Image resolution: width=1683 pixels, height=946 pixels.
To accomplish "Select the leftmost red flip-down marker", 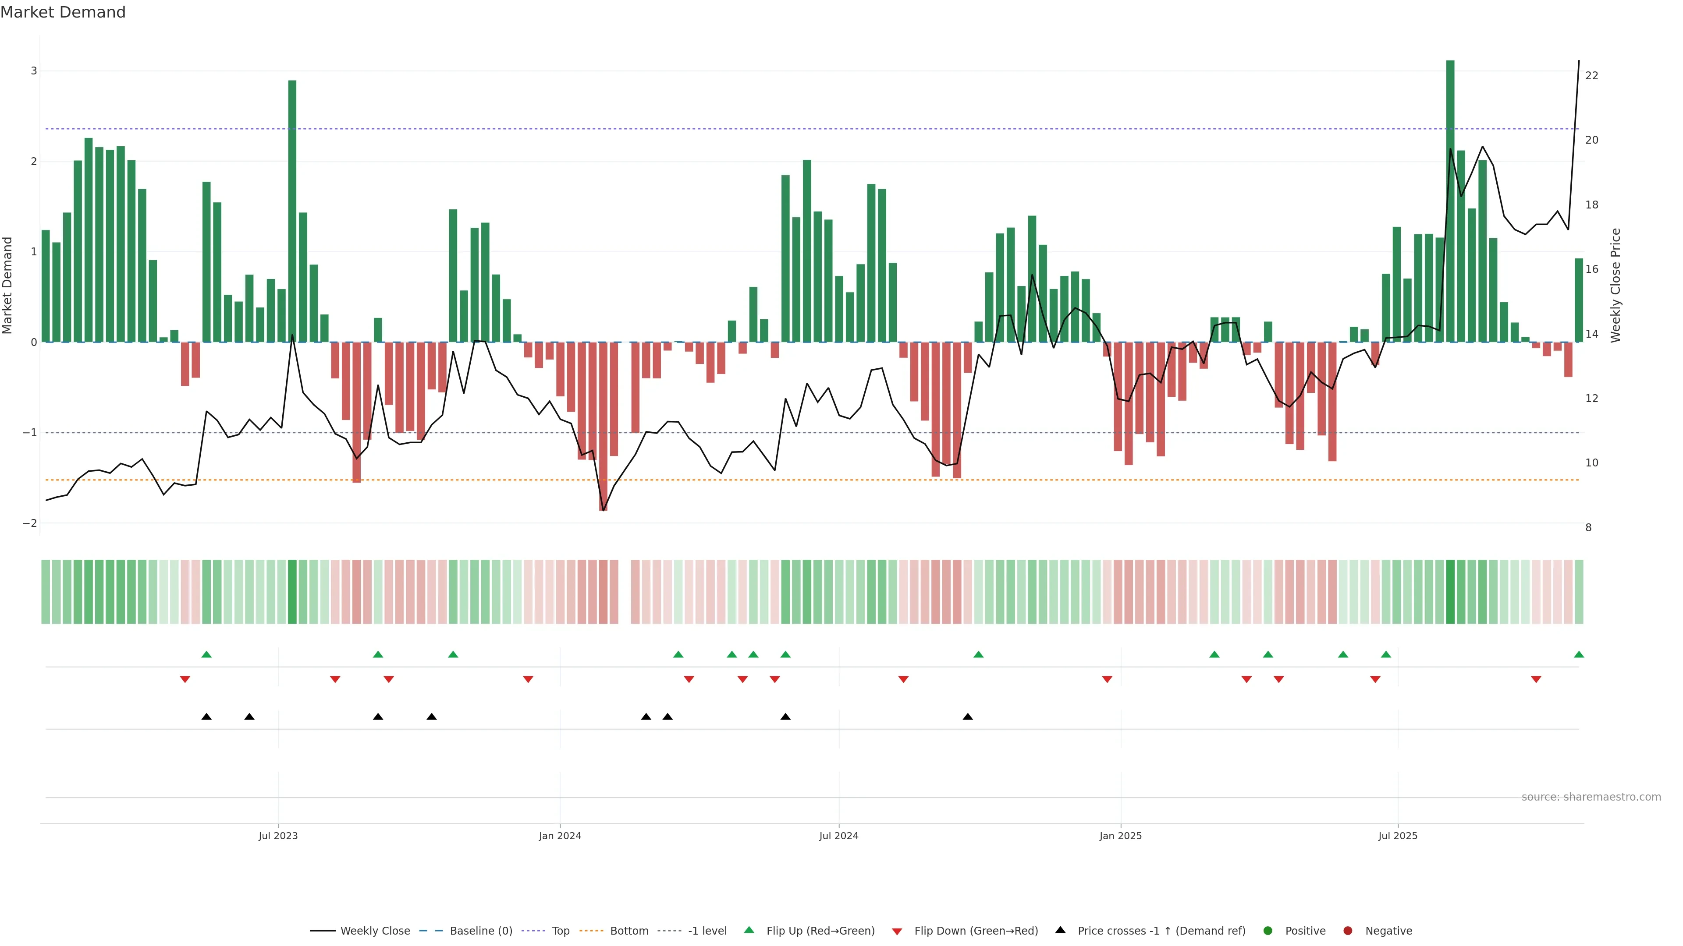I will [x=185, y=680].
